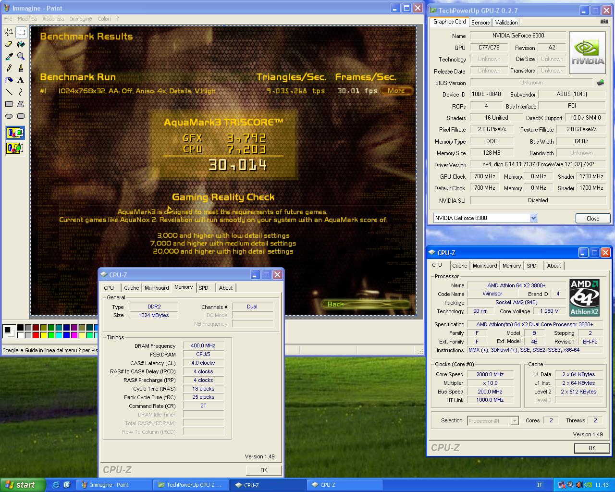Select the Polygon shape tool
Screen dimensions: 615x492
[21, 104]
